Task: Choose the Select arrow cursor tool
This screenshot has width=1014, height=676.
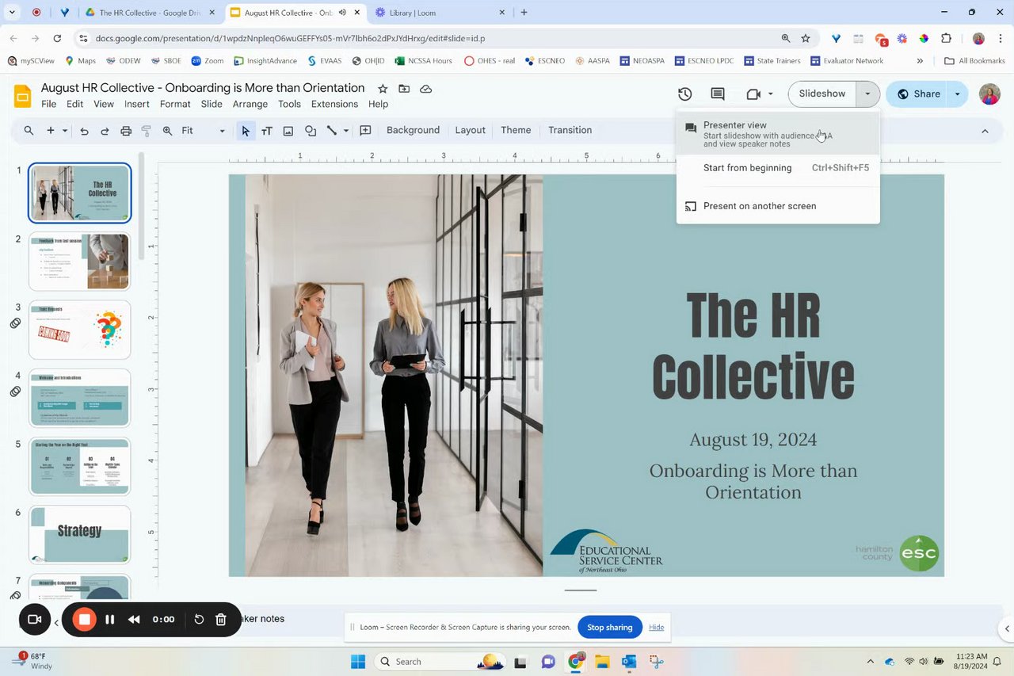Action: (246, 131)
